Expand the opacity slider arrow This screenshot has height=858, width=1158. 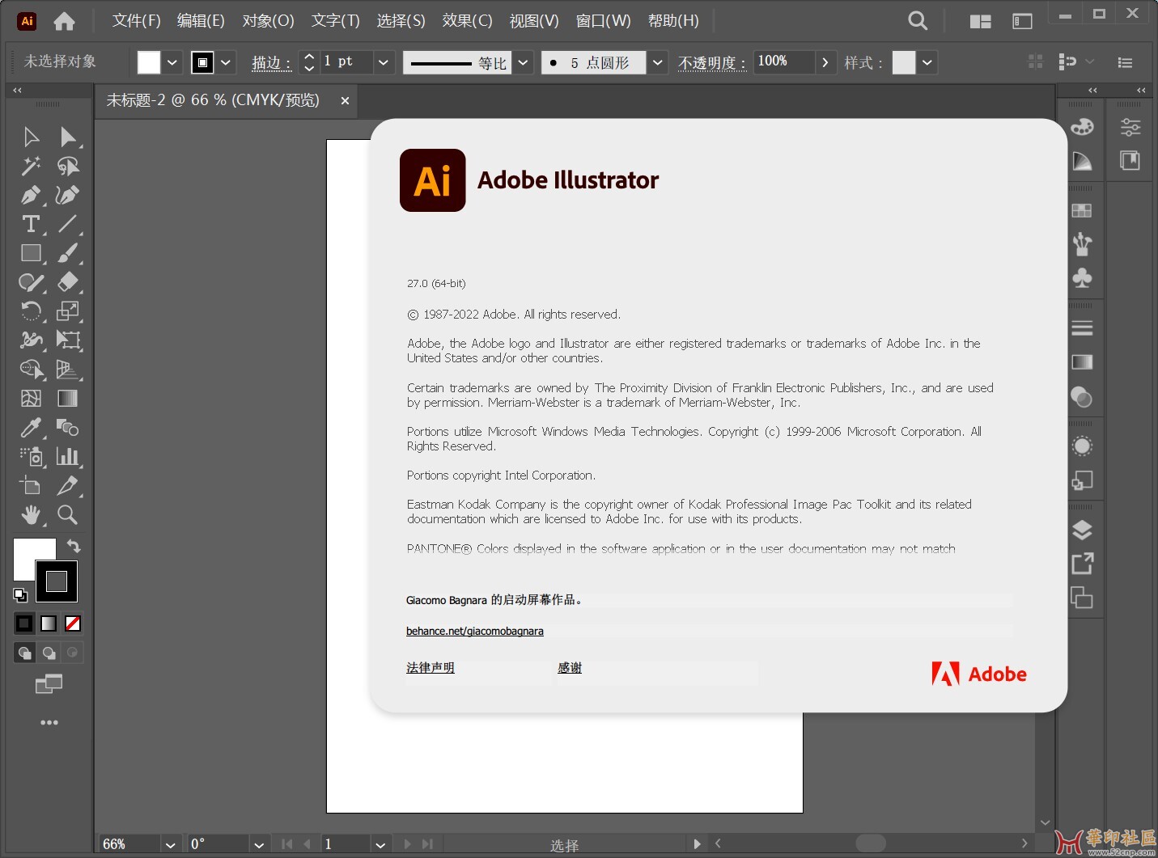click(x=825, y=62)
